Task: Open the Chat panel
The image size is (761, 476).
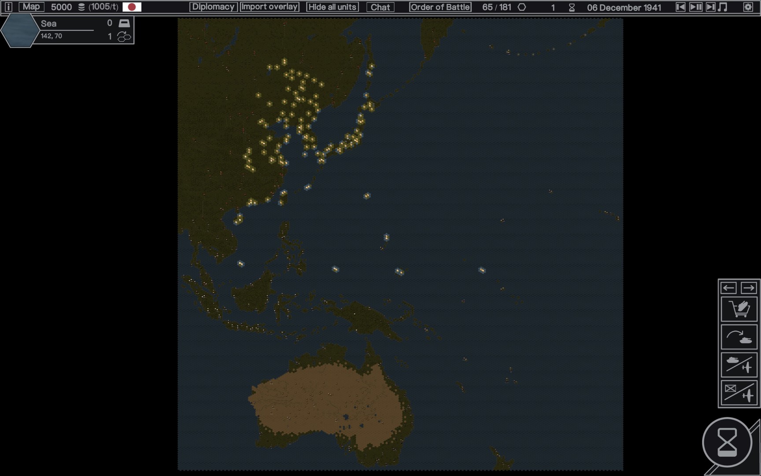Action: [380, 7]
